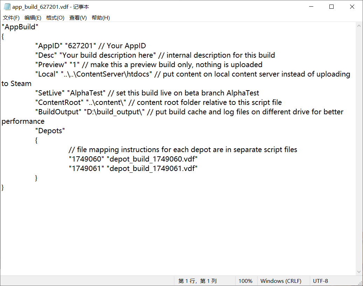The image size is (363, 286).
Task: Click Windows (CRLF) line ending indicator
Action: pyautogui.click(x=281, y=281)
